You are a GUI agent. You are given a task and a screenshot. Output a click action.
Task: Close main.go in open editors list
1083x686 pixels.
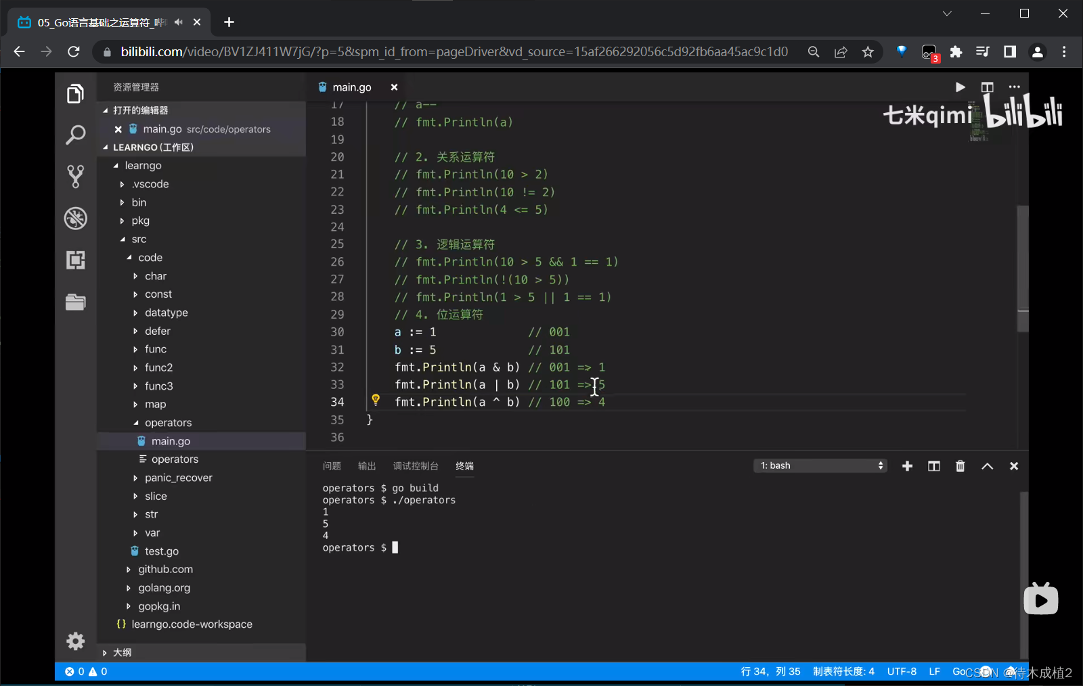click(x=118, y=129)
